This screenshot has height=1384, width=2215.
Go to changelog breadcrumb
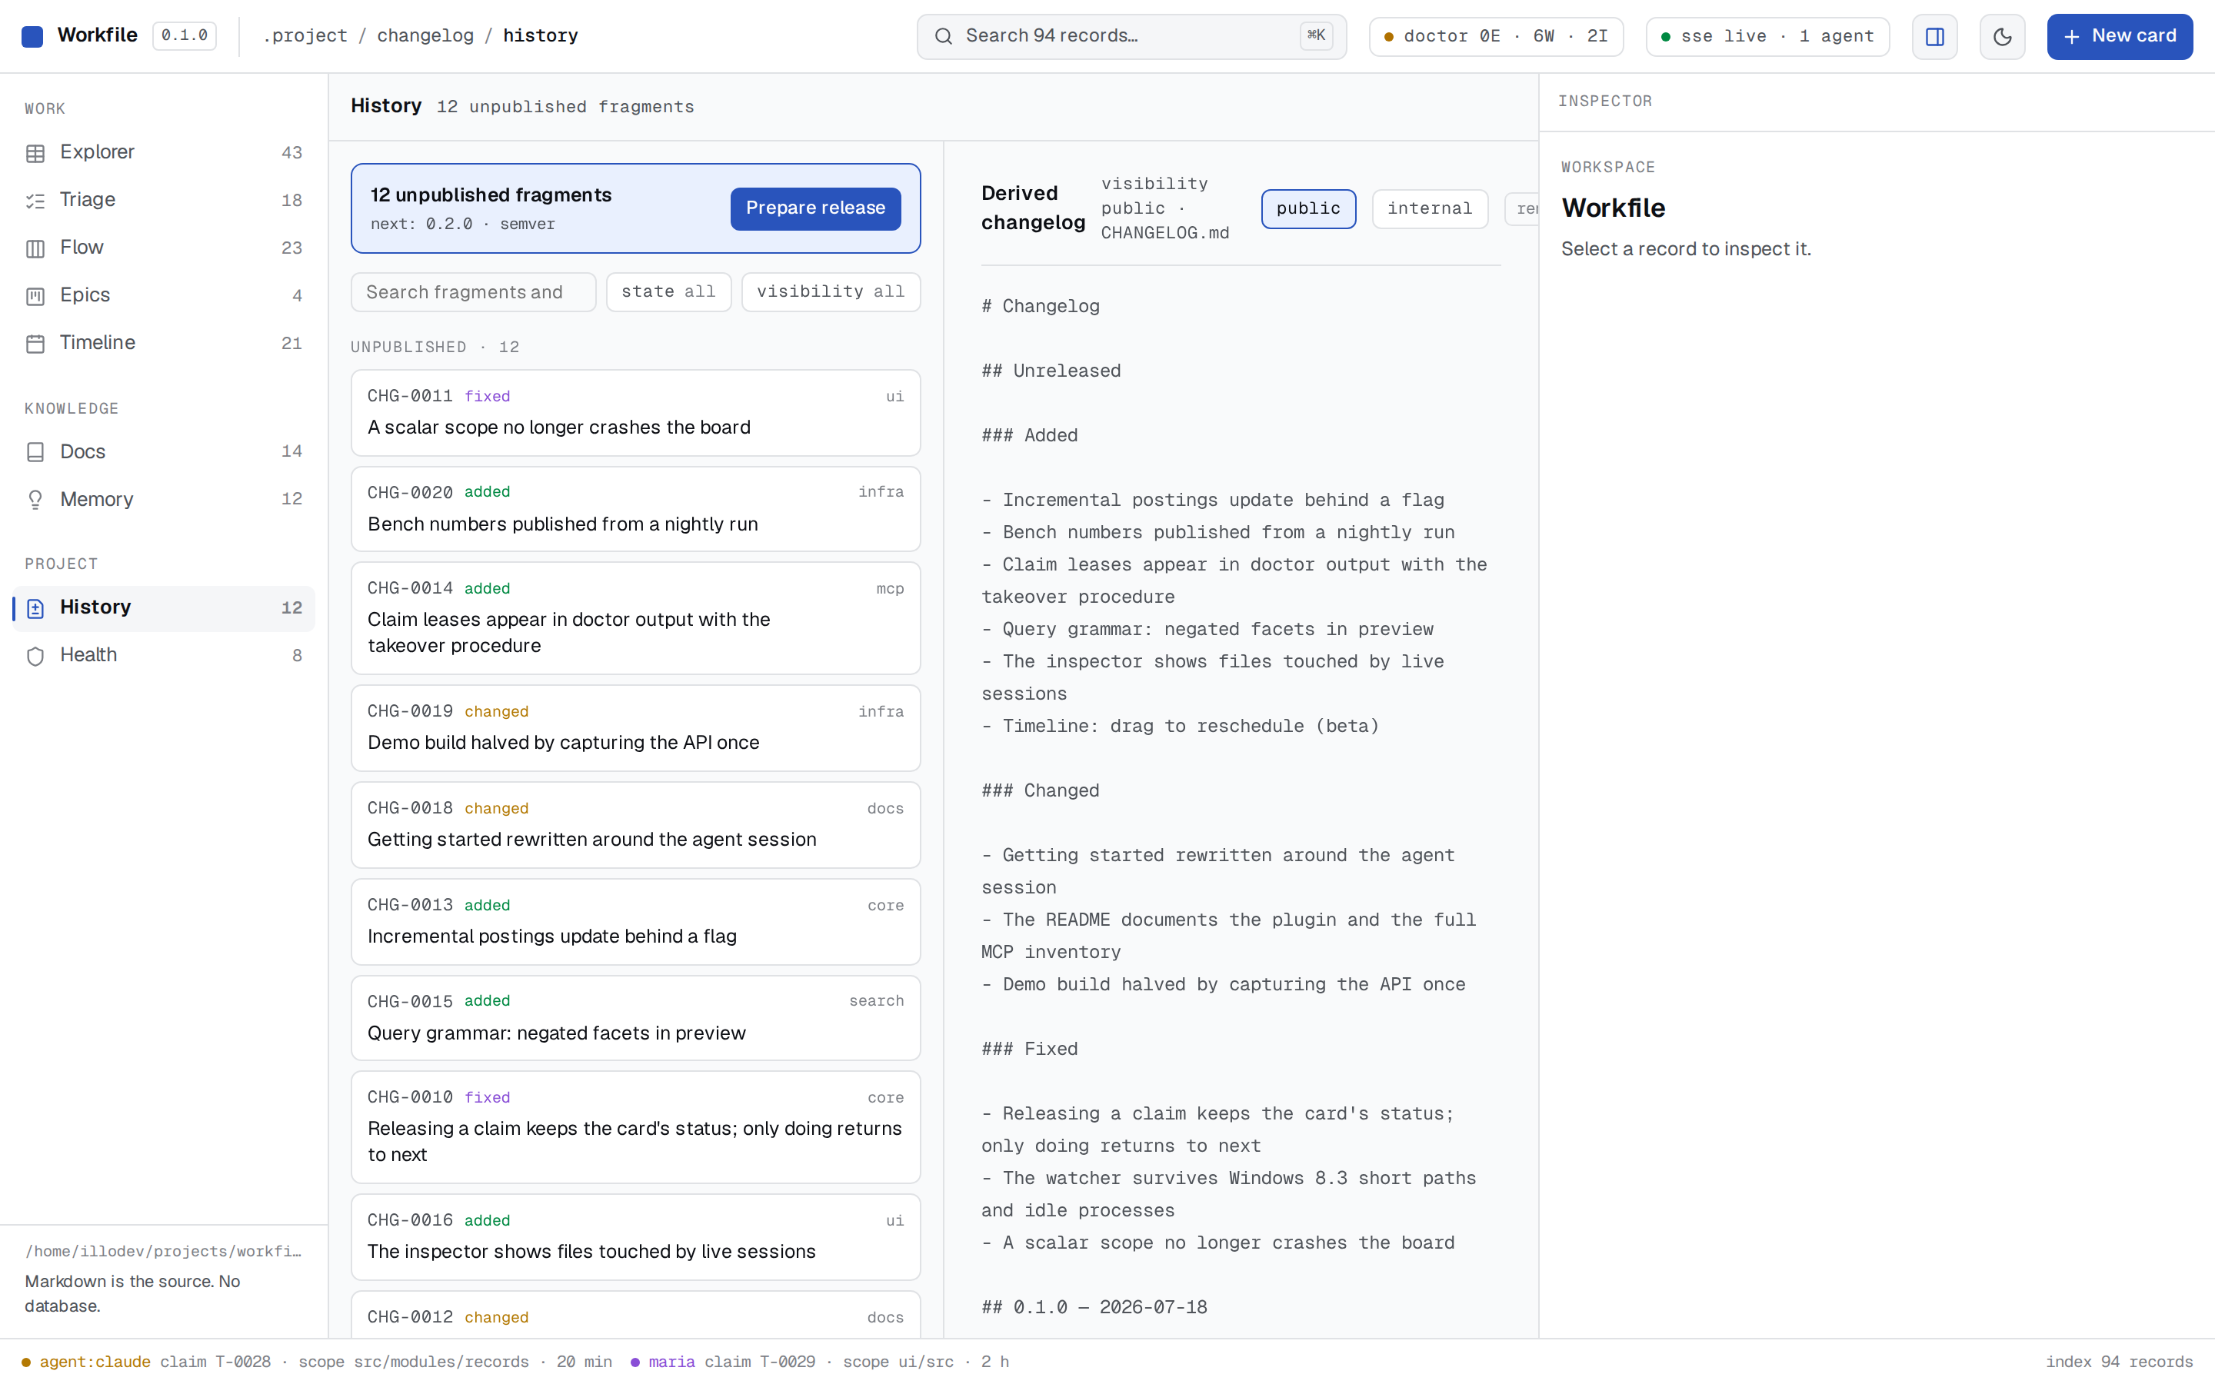(425, 35)
